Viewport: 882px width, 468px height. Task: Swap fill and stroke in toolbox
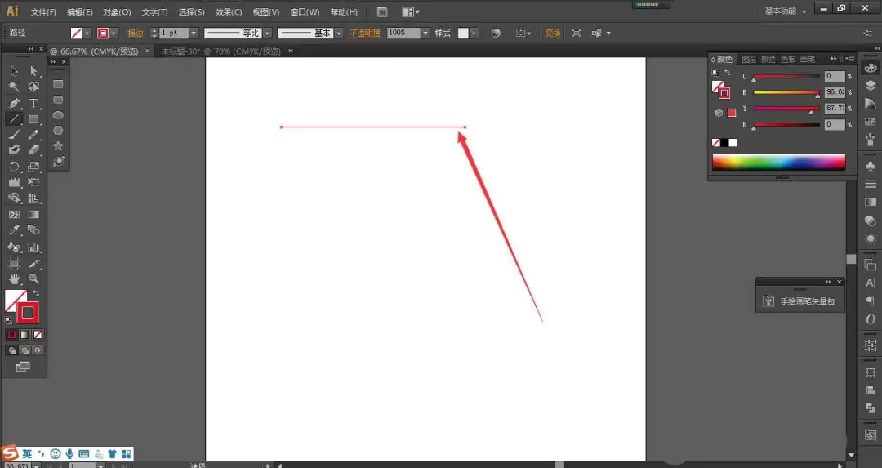(36, 293)
